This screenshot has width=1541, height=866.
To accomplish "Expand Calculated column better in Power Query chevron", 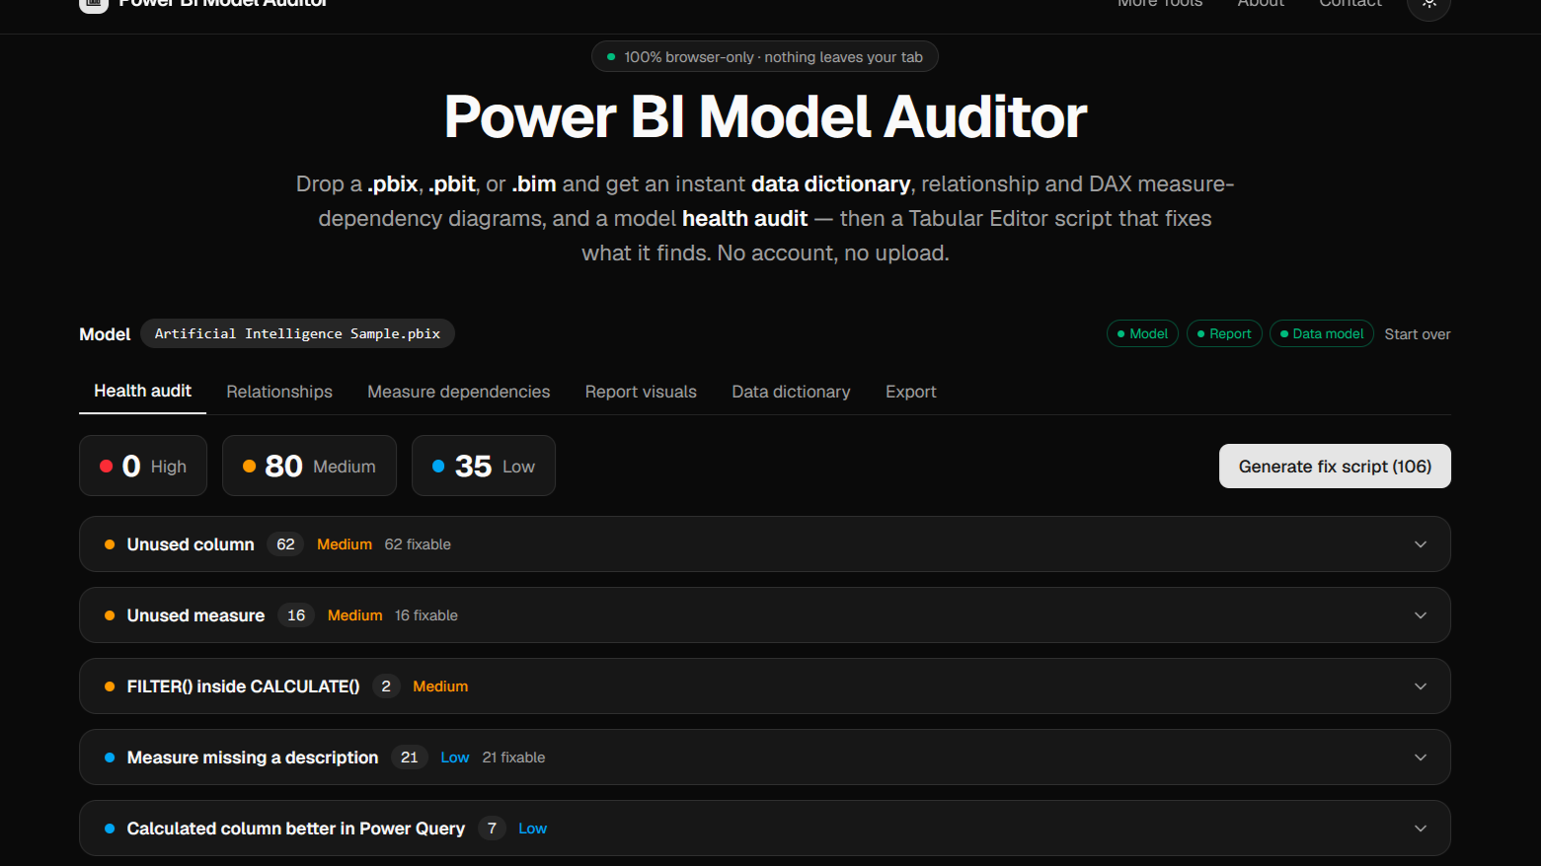I will [x=1421, y=829].
